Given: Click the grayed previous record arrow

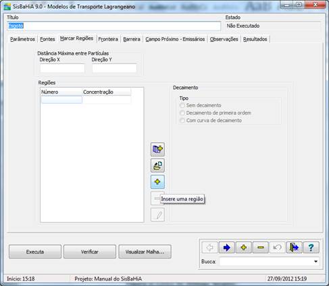Looking at the screenshot, I should (x=209, y=248).
